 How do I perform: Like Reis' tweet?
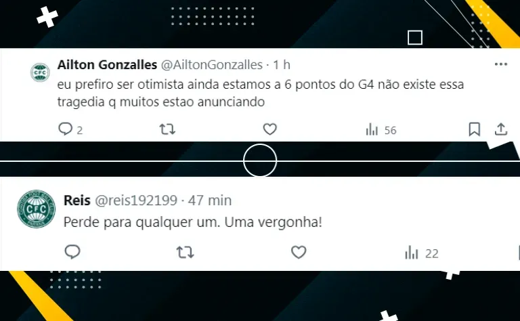pos(299,253)
